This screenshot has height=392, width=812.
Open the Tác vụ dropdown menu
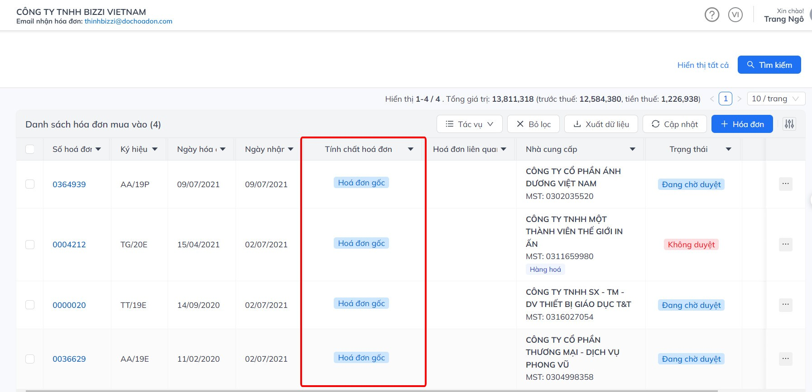(x=469, y=124)
